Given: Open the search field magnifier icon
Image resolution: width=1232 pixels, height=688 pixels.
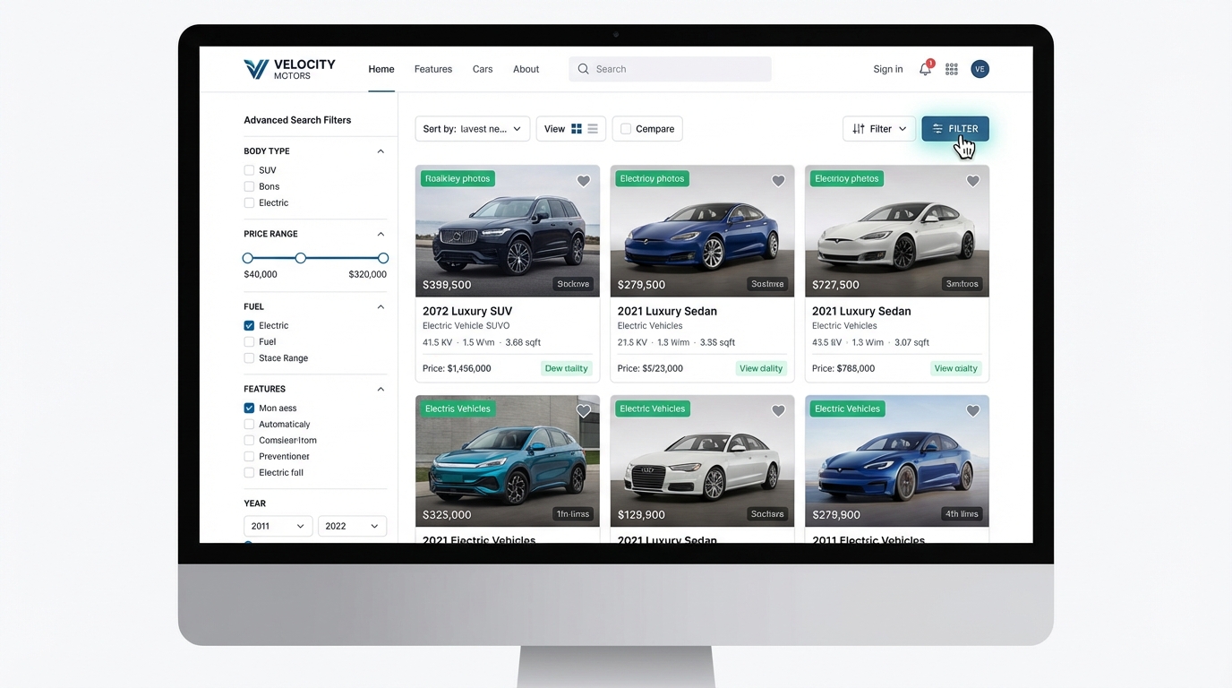Looking at the screenshot, I should pos(583,69).
